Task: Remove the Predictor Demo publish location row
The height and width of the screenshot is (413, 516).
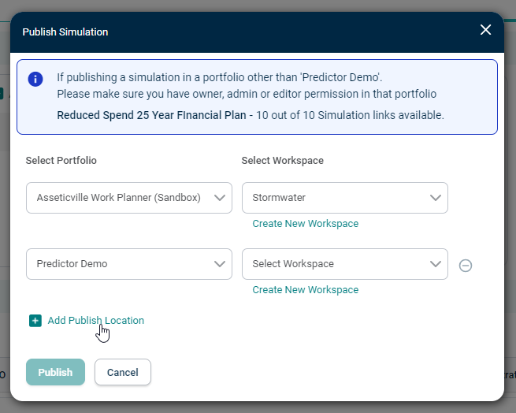Action: point(466,266)
